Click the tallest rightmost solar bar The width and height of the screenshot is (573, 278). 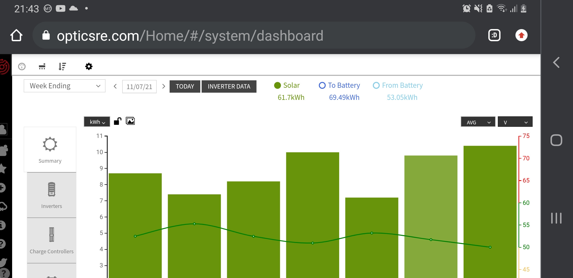pos(490,212)
